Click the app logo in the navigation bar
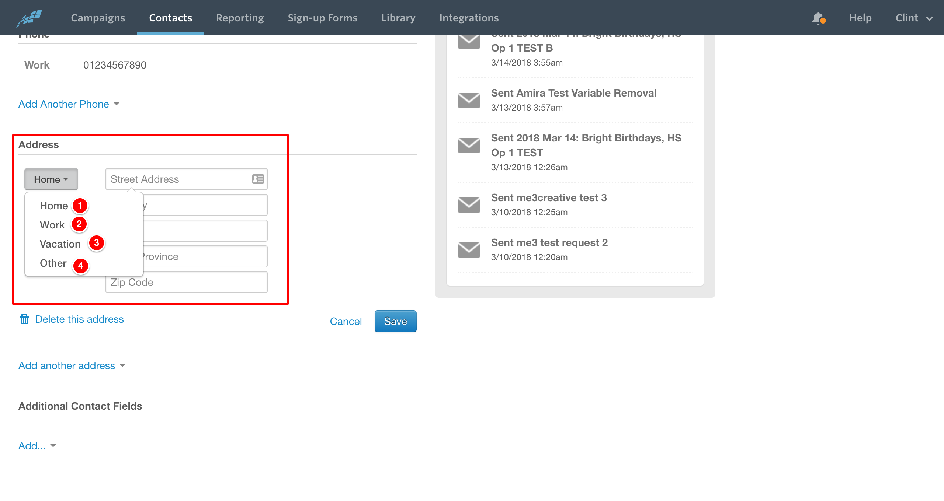Image resolution: width=944 pixels, height=501 pixels. tap(29, 18)
